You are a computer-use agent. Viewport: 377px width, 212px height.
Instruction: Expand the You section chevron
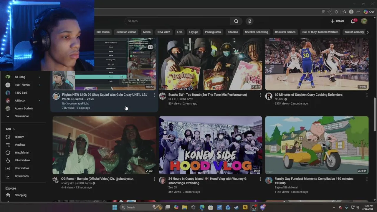(14, 129)
